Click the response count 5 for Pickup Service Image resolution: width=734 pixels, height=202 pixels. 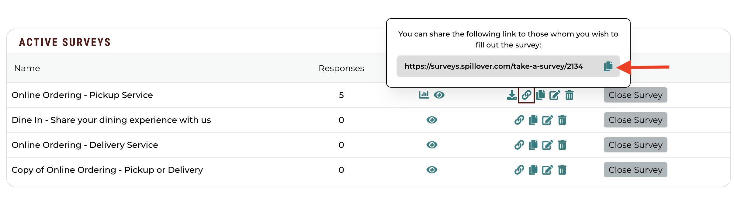[x=341, y=95]
